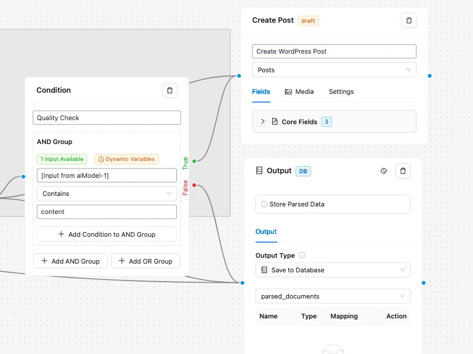Open the Save to Database dropdown
473x354 pixels.
[x=333, y=270]
